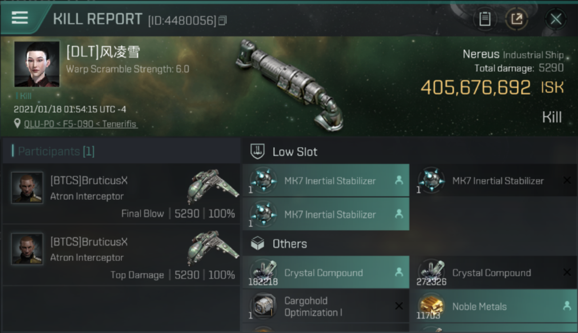
Task: Click BruticusX portrait in Final Blow row
Action: 27,188
